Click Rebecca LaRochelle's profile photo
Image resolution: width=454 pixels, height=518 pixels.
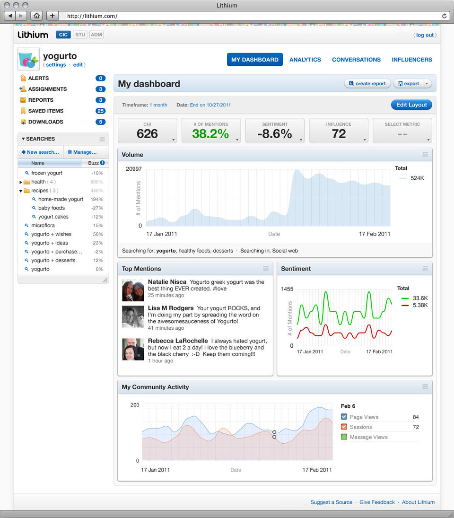point(133,349)
